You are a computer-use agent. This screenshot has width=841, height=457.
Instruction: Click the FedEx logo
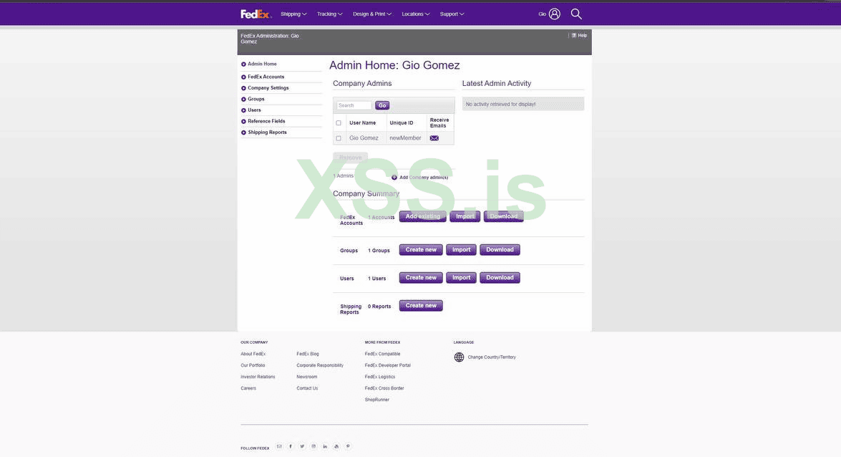click(x=256, y=14)
